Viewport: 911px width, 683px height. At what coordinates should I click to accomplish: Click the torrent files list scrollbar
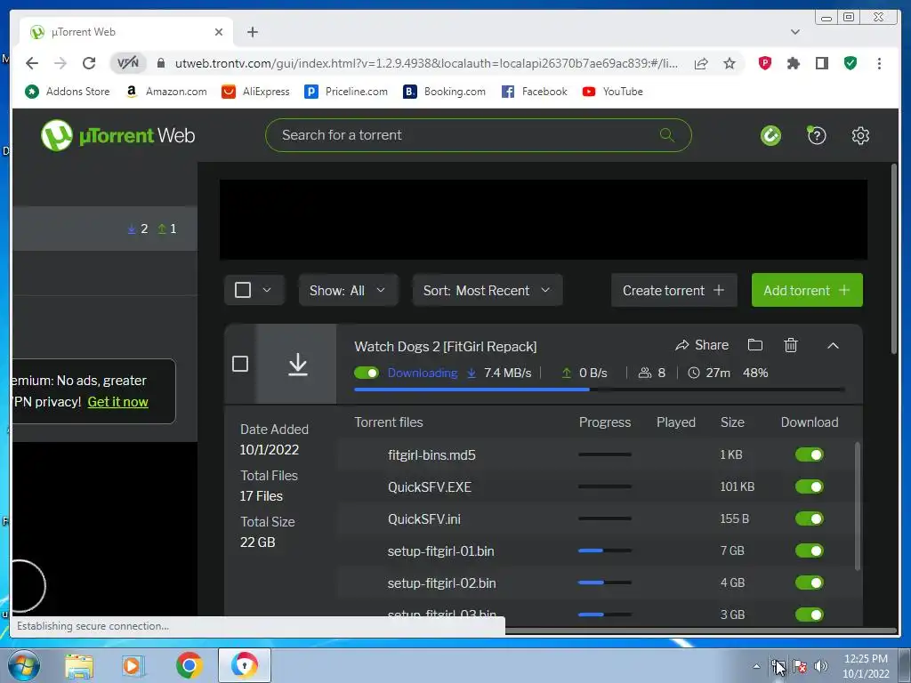pos(858,505)
